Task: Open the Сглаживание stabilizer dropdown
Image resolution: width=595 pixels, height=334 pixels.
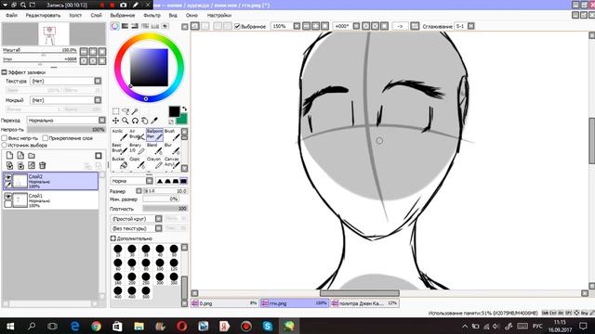Action: 471,26
